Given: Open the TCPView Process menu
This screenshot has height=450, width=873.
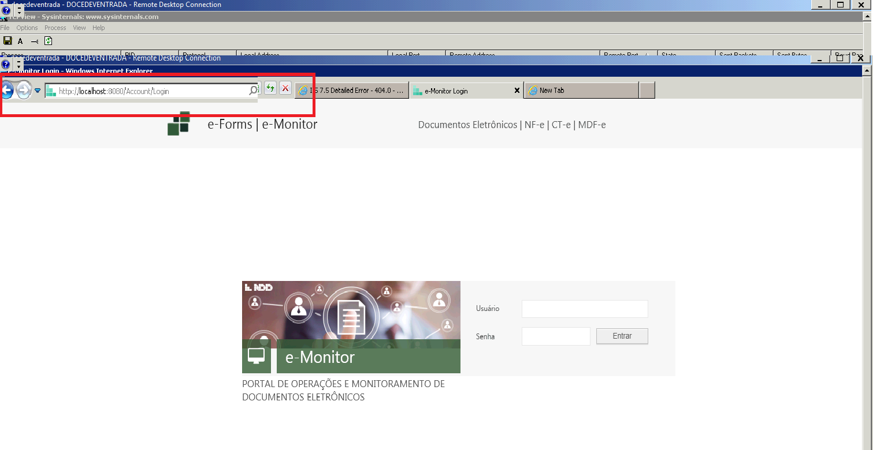Looking at the screenshot, I should pos(55,28).
